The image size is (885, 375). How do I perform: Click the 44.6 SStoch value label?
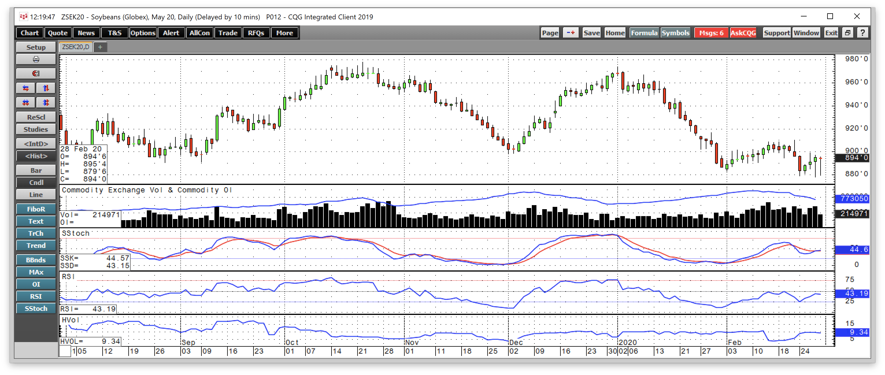(x=852, y=250)
